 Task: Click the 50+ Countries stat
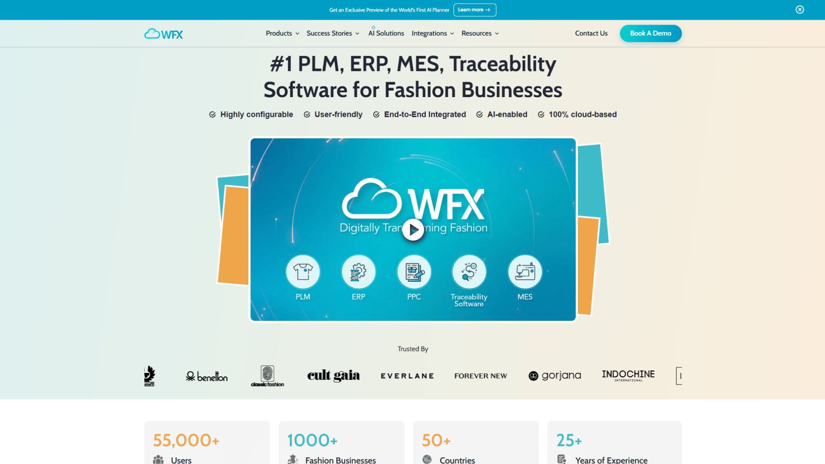tap(476, 443)
